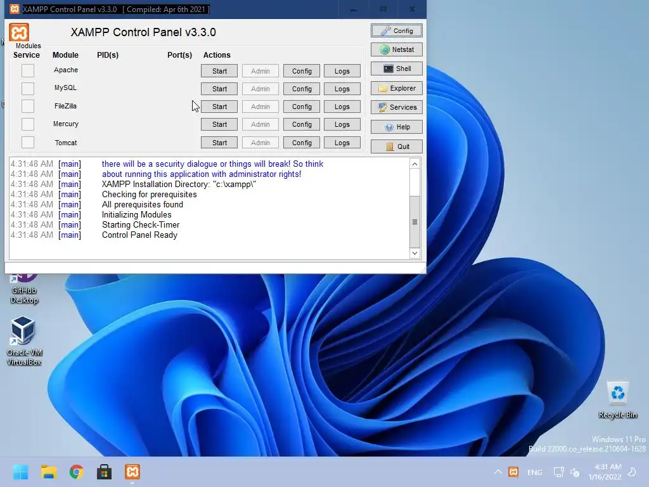Click XAMPP title bar icon

[15, 9]
